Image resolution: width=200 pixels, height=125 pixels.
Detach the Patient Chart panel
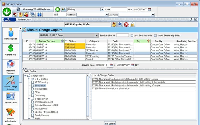[x=191, y=19]
